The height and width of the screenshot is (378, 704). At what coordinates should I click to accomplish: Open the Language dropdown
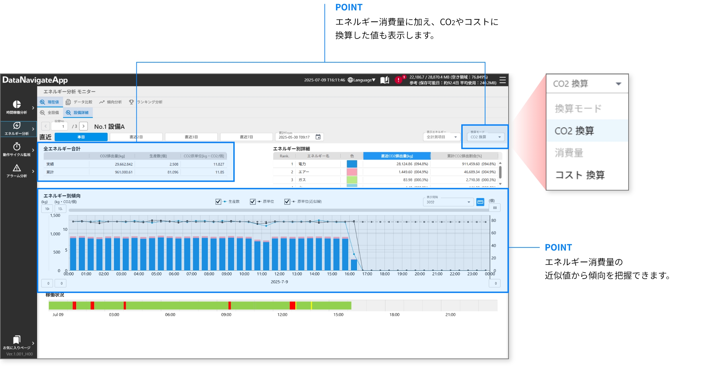coord(362,80)
